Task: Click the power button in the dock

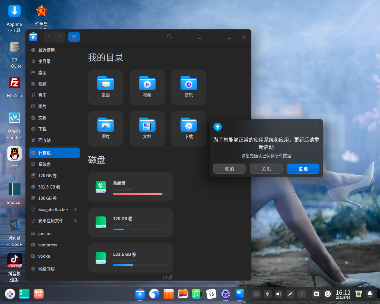Action: coord(328,294)
